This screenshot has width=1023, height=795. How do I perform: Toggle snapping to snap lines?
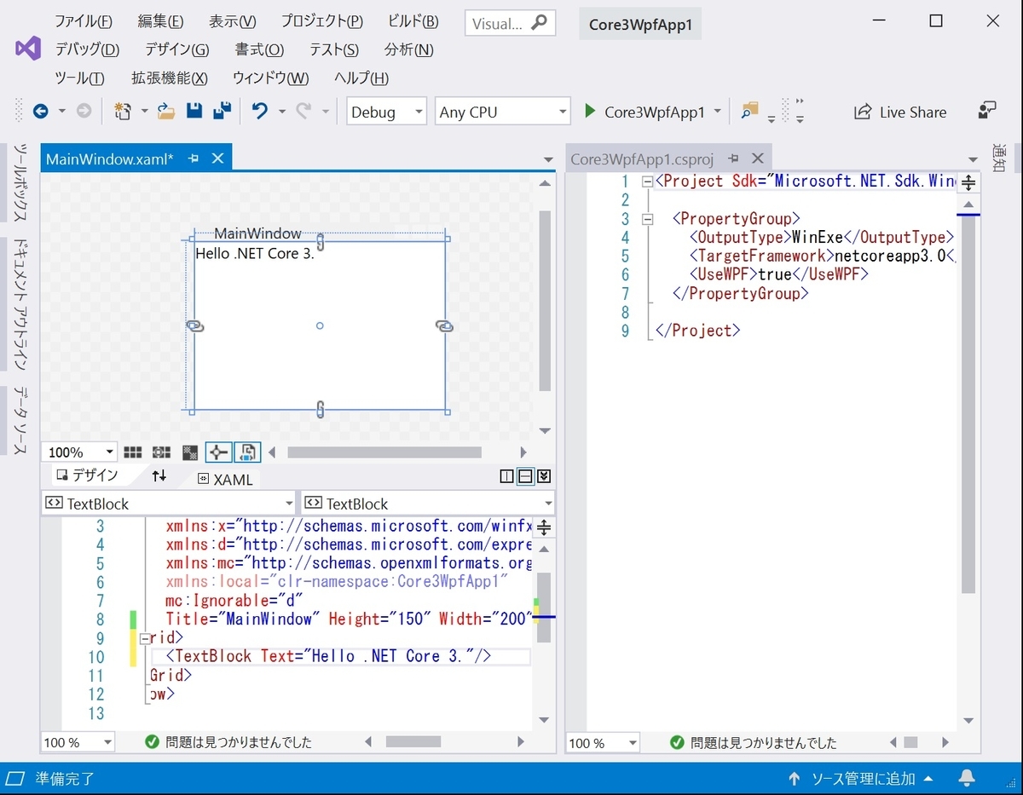click(x=218, y=452)
